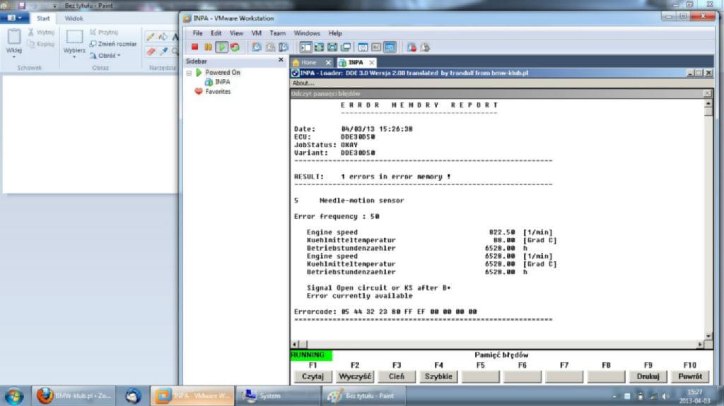This screenshot has height=406, width=724.
Task: Click the summary view icon in VMware toolbar
Action: (363, 47)
